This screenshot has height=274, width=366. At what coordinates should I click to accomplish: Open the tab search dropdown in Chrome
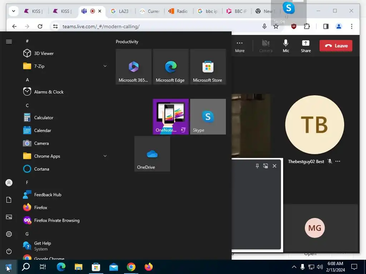pyautogui.click(x=14, y=11)
